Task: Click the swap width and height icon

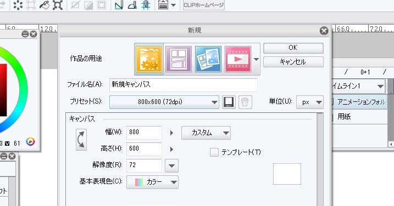Action: pyautogui.click(x=81, y=140)
